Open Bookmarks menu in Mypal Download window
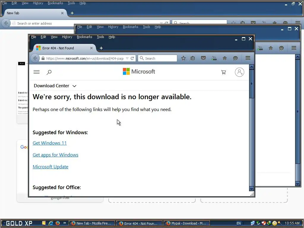The image size is (304, 228). (131, 27)
